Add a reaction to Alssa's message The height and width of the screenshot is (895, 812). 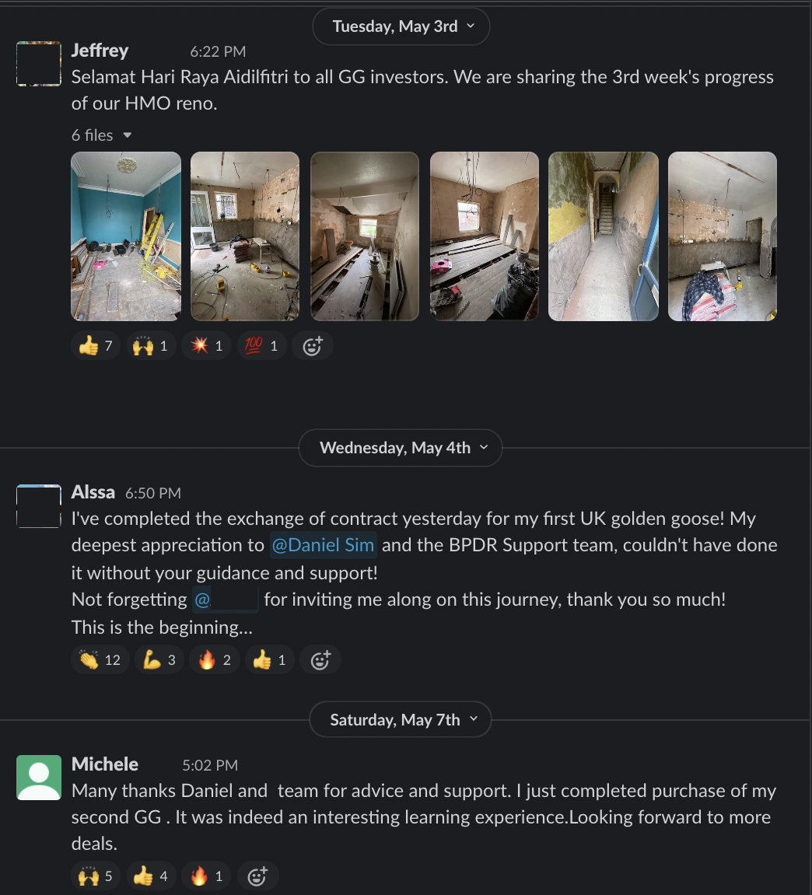[320, 660]
